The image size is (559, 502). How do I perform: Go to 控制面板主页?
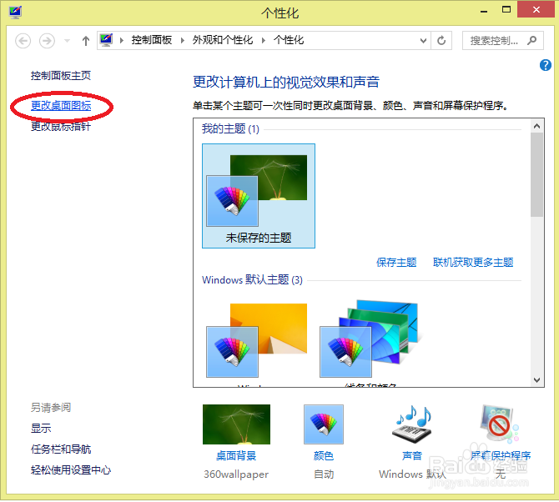click(61, 76)
